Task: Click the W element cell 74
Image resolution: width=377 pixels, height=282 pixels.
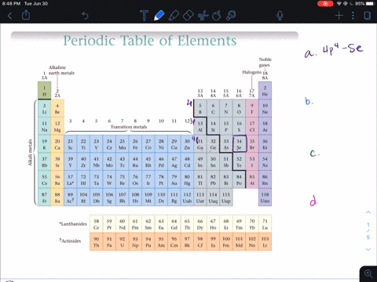Action: 109,179
